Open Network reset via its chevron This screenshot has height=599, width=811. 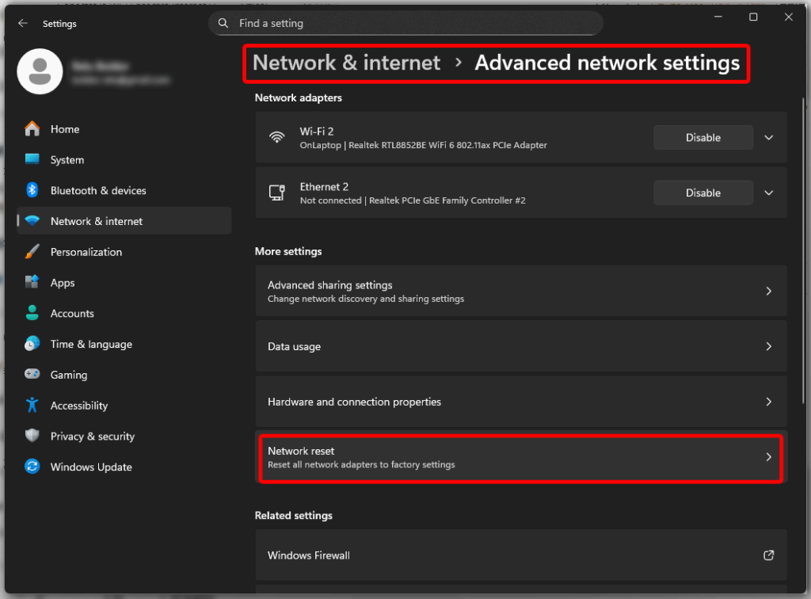769,456
